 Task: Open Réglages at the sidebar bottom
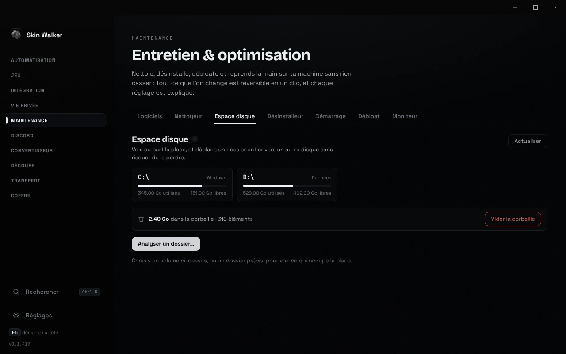pos(57,316)
